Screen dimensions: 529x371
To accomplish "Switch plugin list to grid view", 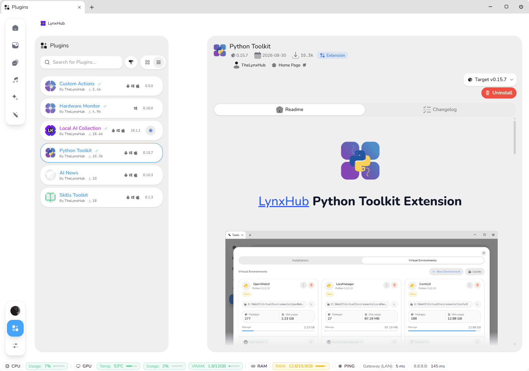I will click(x=147, y=62).
